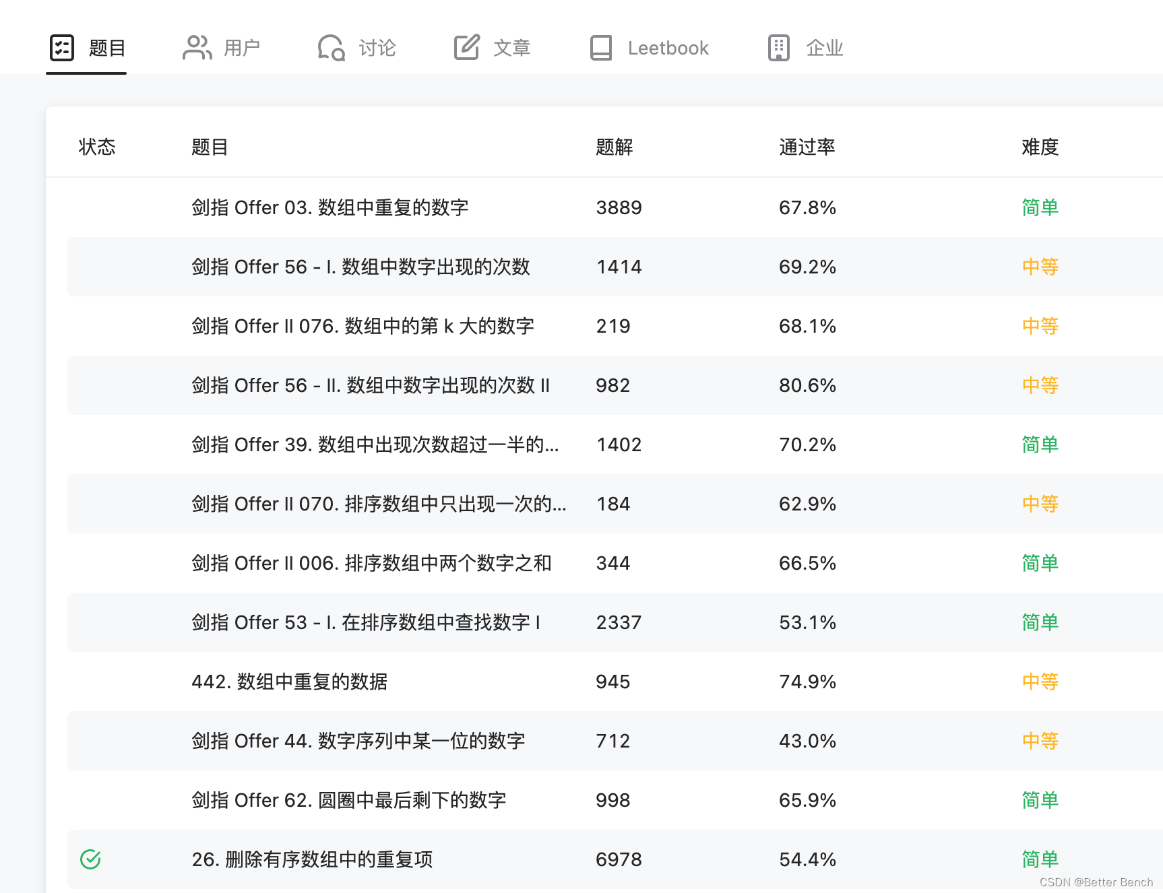Click solution count 945
Viewport: 1163px width, 893px height.
pyautogui.click(x=613, y=682)
